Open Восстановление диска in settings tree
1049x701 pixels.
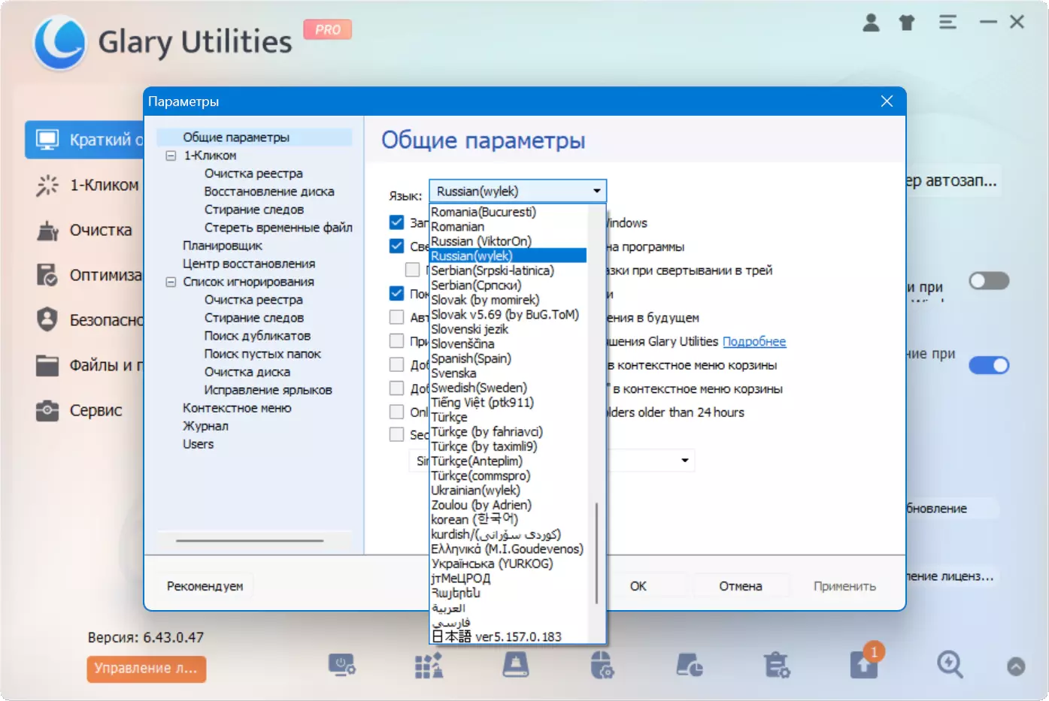269,192
